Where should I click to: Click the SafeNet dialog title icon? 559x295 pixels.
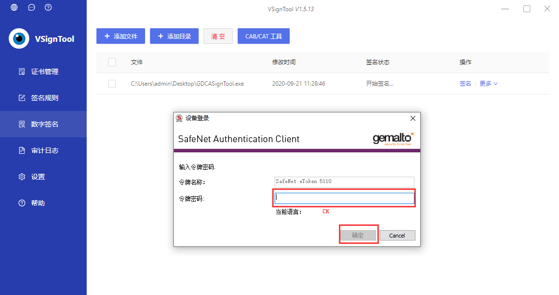point(179,118)
